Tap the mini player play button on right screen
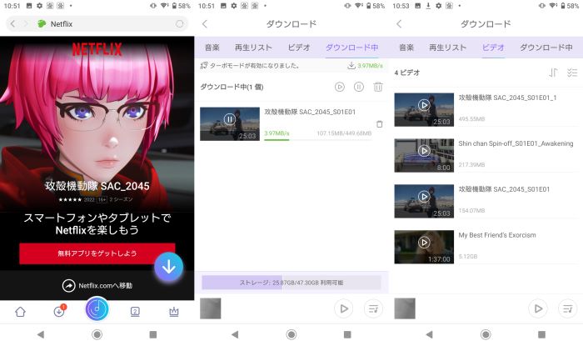The height and width of the screenshot is (346, 583). (x=538, y=308)
